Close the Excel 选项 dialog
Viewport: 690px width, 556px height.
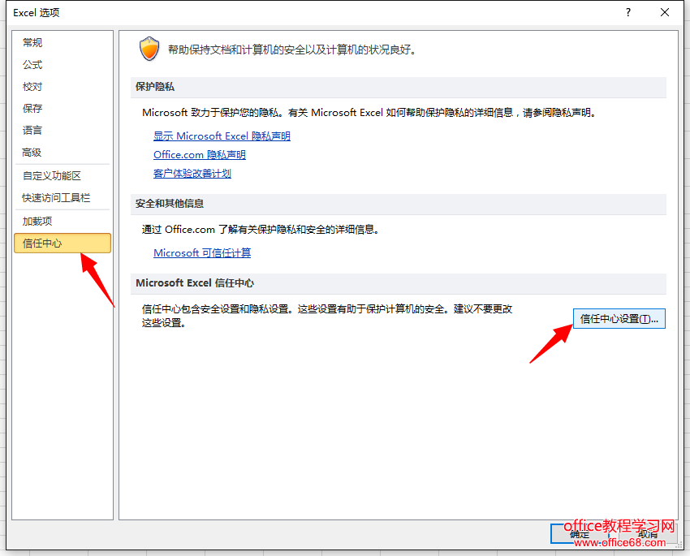tap(664, 12)
